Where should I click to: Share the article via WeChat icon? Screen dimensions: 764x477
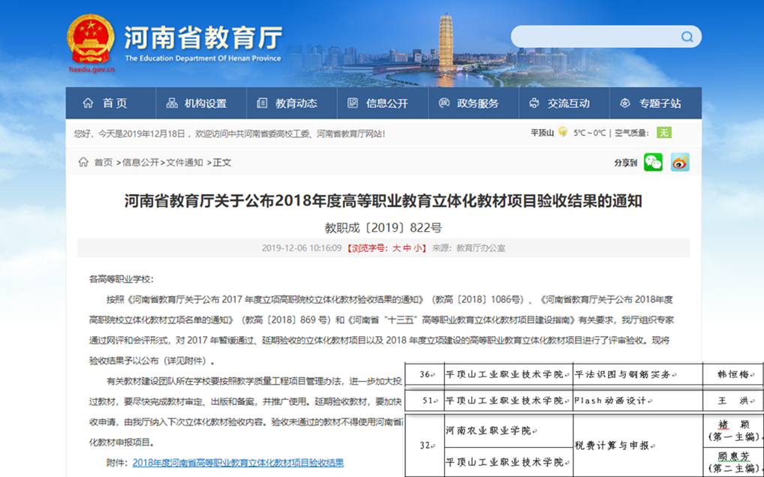653,162
